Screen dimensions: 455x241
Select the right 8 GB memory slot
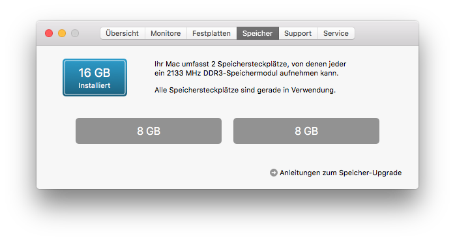(x=306, y=131)
